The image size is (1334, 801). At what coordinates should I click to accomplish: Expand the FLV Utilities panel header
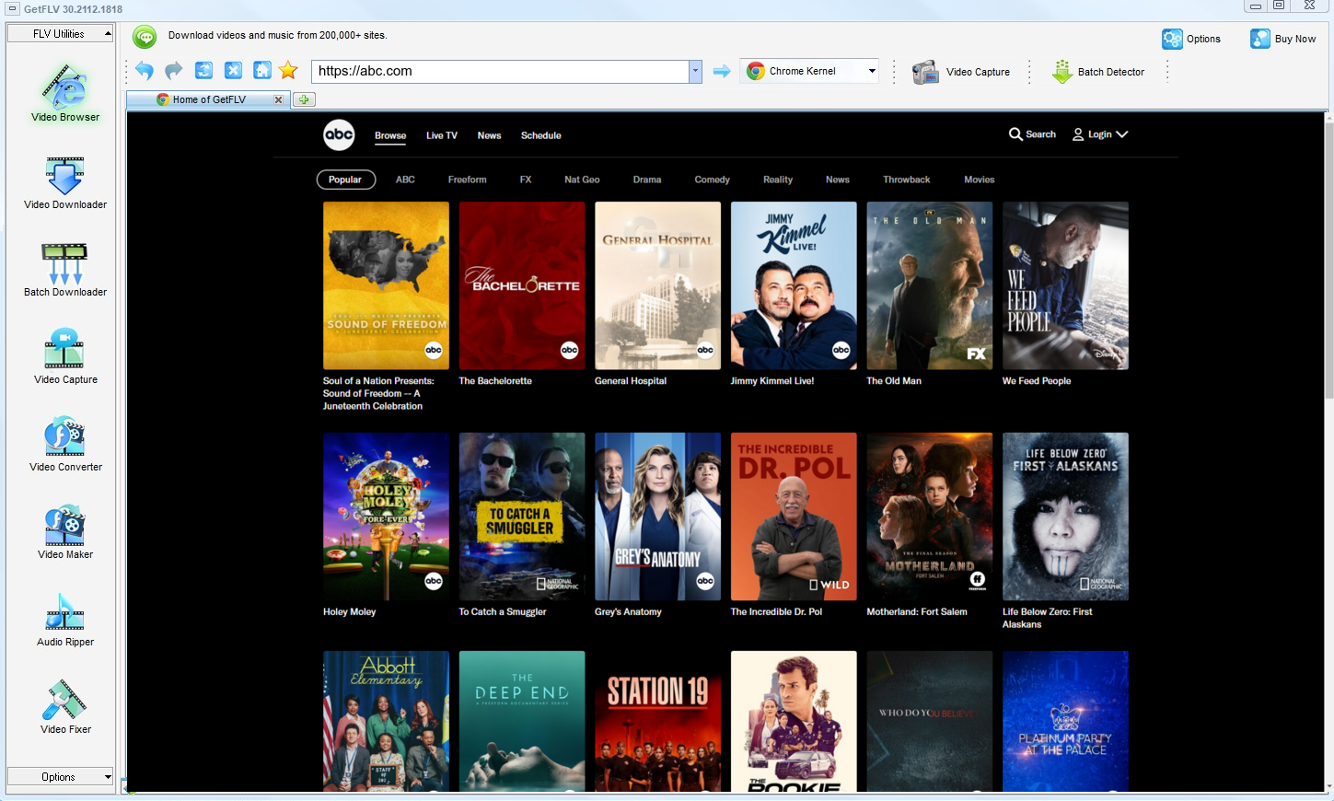tap(60, 34)
